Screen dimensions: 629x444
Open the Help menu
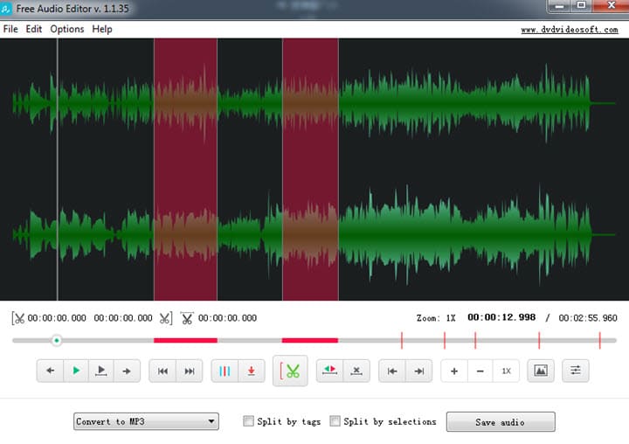(x=102, y=29)
